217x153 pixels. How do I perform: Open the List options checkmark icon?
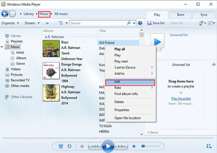click(210, 23)
